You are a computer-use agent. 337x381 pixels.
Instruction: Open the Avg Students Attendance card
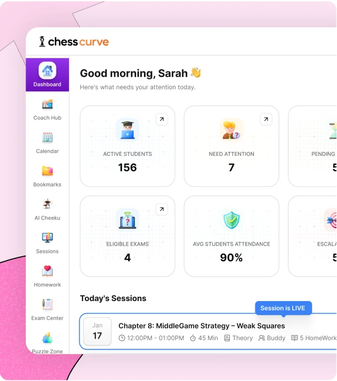(232, 236)
